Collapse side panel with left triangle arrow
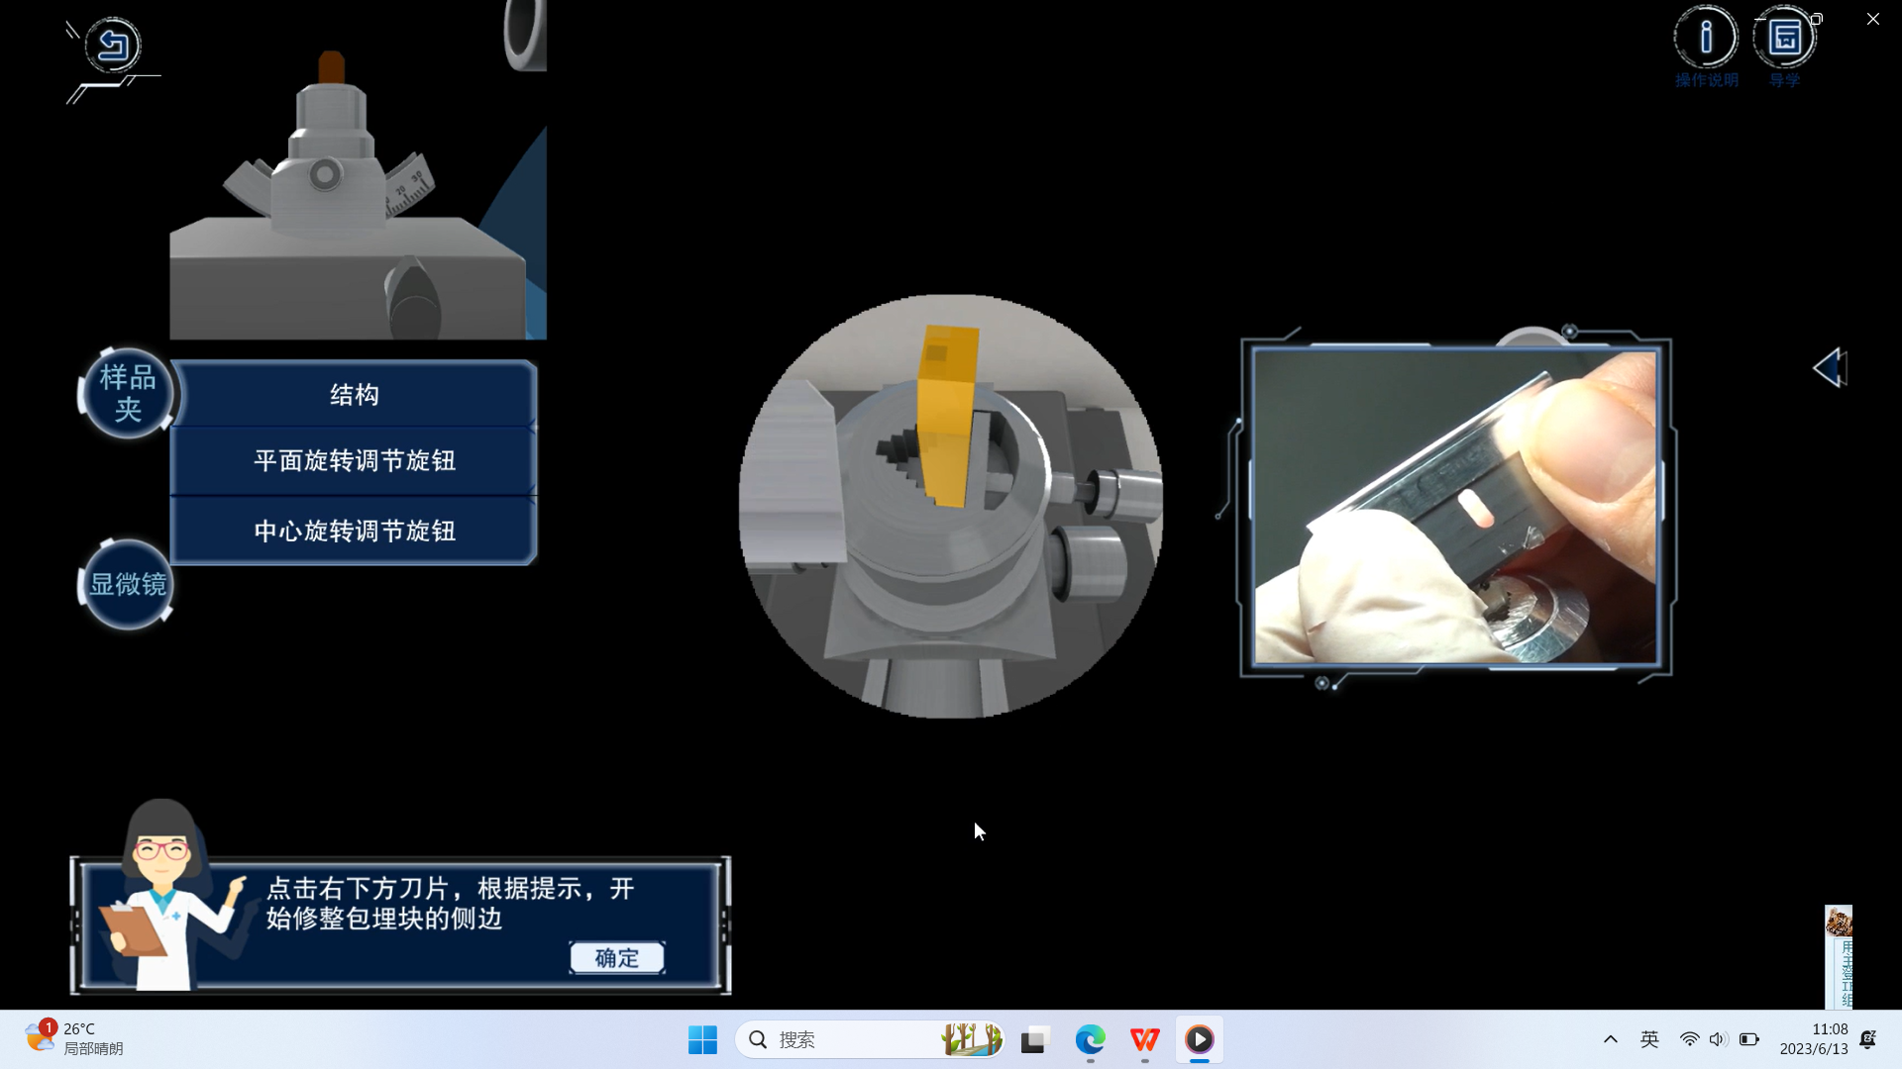The image size is (1902, 1069). (x=1829, y=368)
